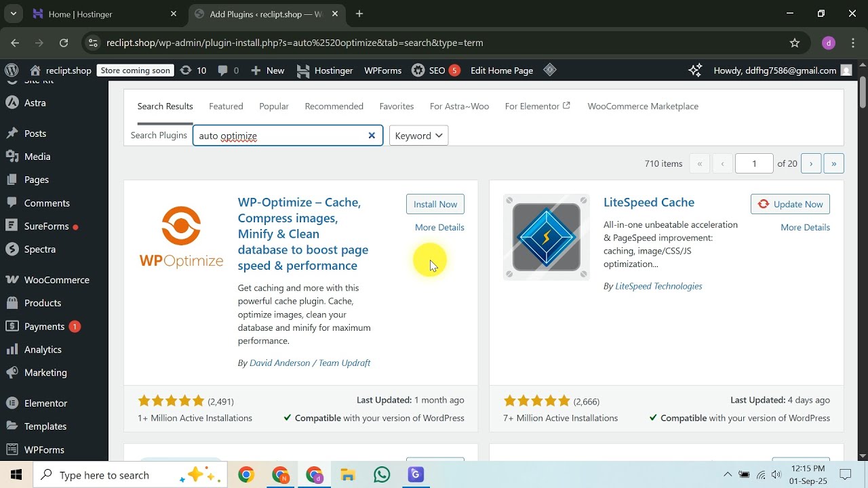Screen dimensions: 868x488
Task: View More Details for LiteSpeed Cache
Action: [x=805, y=227]
